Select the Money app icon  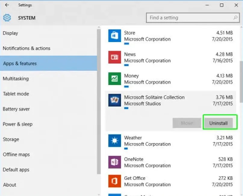[114, 79]
